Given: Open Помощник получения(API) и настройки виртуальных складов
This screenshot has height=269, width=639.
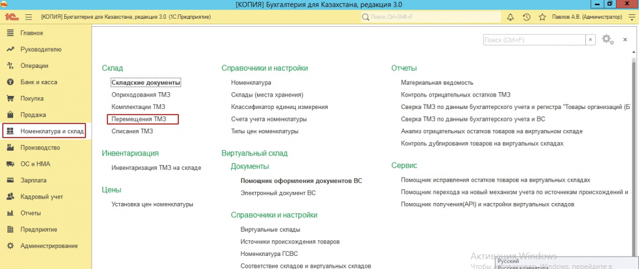Looking at the screenshot, I should tap(488, 204).
